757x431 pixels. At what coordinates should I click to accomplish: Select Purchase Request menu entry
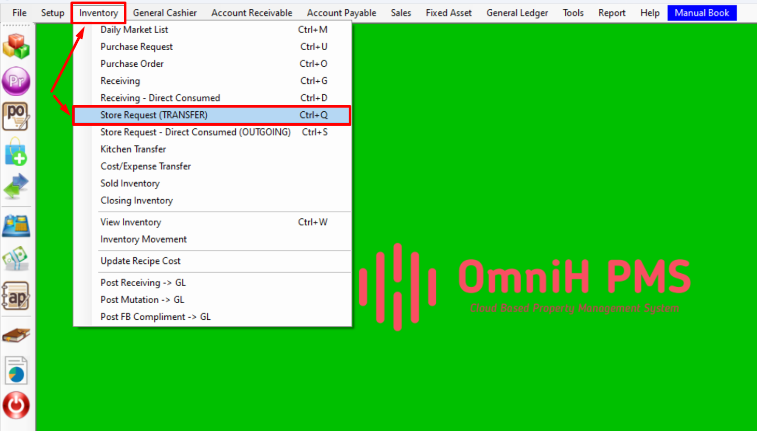tap(212, 47)
